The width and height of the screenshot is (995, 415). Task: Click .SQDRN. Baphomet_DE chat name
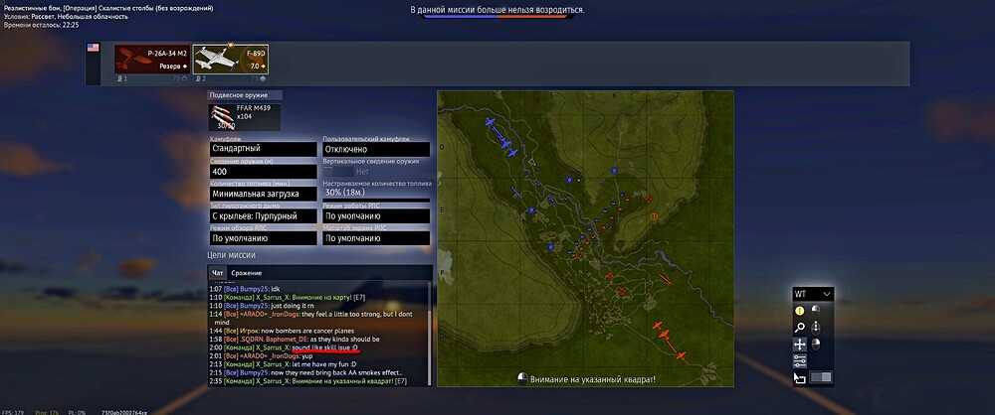click(274, 339)
